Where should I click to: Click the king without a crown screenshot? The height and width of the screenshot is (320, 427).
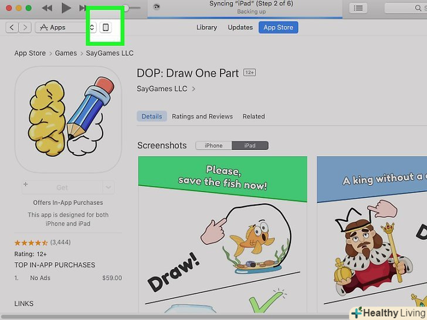pyautogui.click(x=372, y=234)
